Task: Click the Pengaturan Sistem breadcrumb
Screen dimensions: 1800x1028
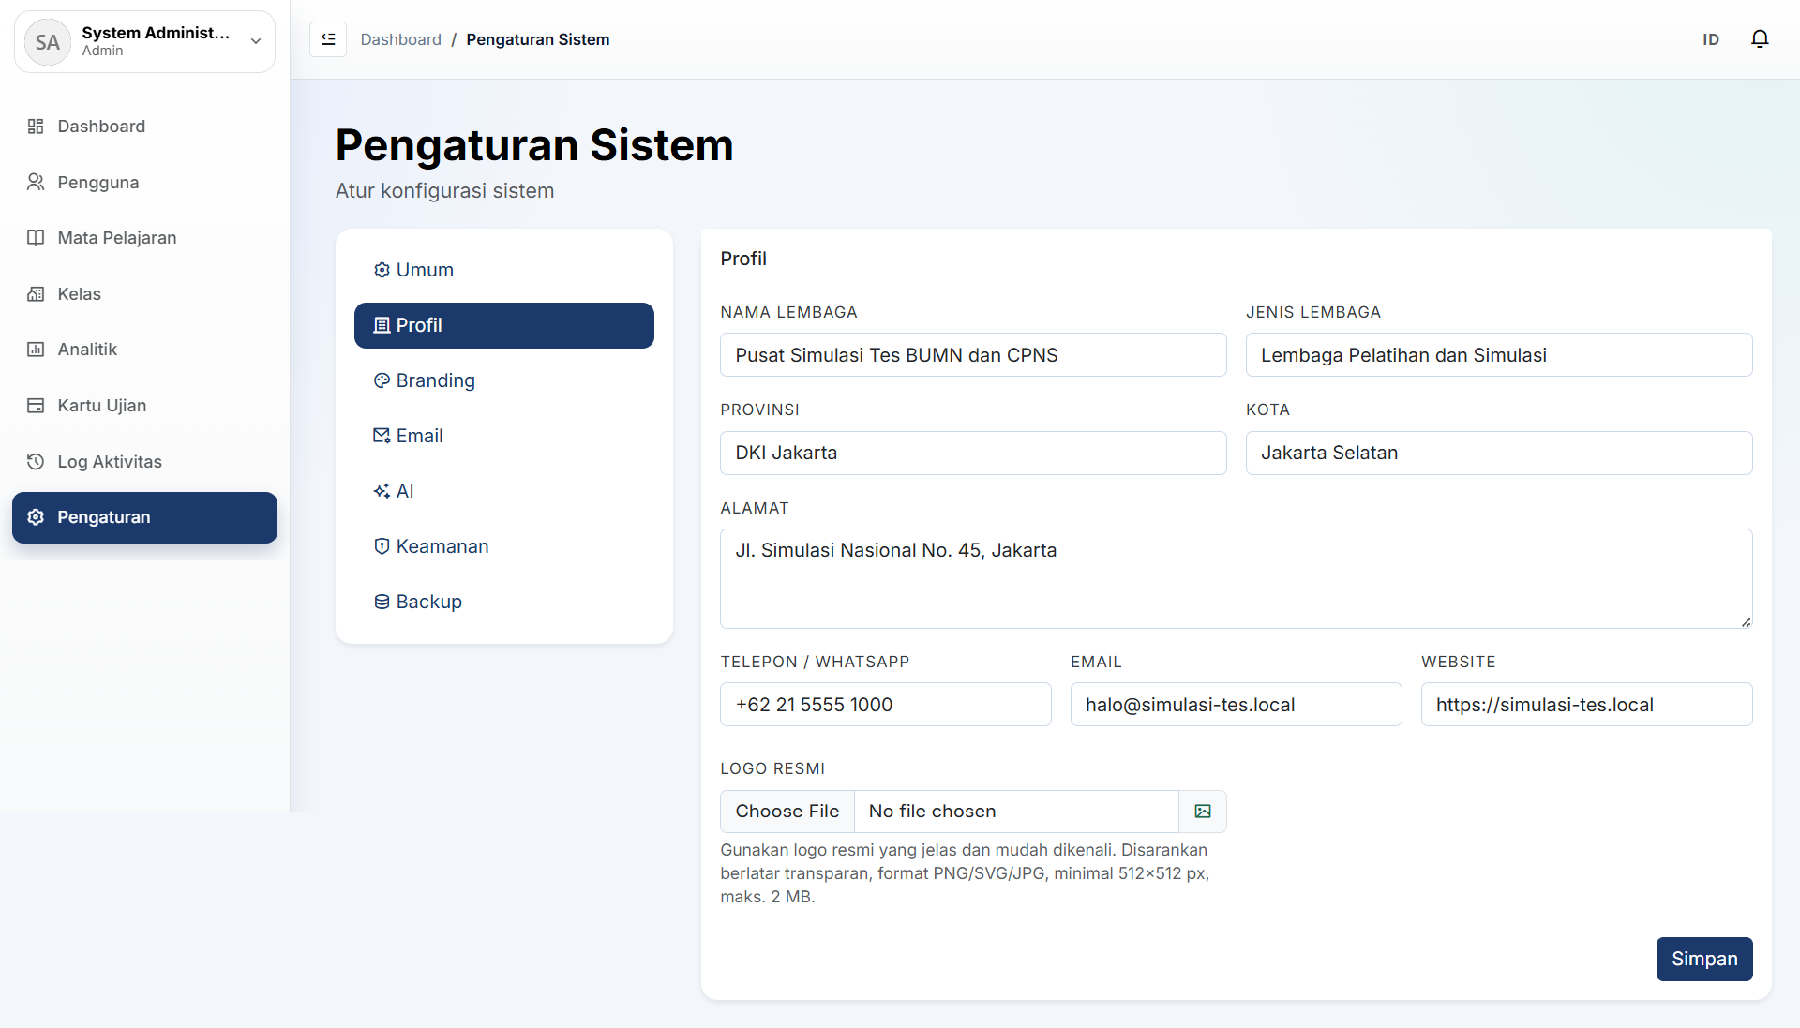Action: (x=538, y=39)
